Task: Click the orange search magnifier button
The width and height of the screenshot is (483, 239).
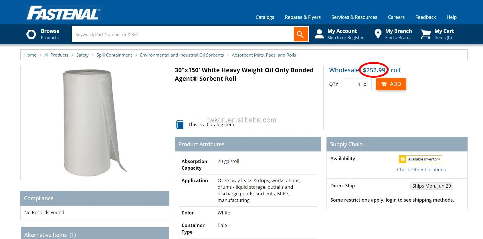Action: pyautogui.click(x=301, y=34)
